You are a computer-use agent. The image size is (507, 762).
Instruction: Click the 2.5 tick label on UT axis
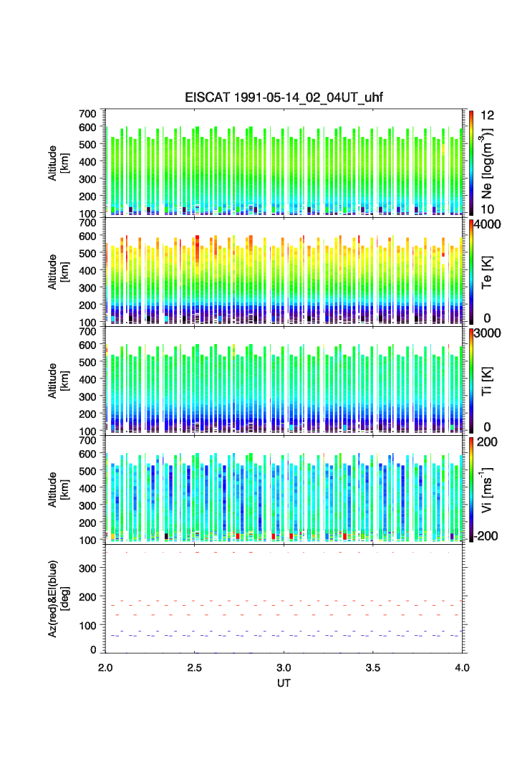click(195, 667)
